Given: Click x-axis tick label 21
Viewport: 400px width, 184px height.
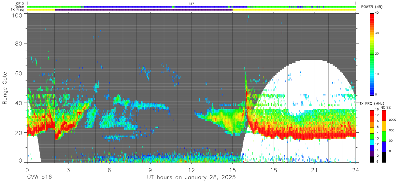Looking at the screenshot, I should 315,170.
